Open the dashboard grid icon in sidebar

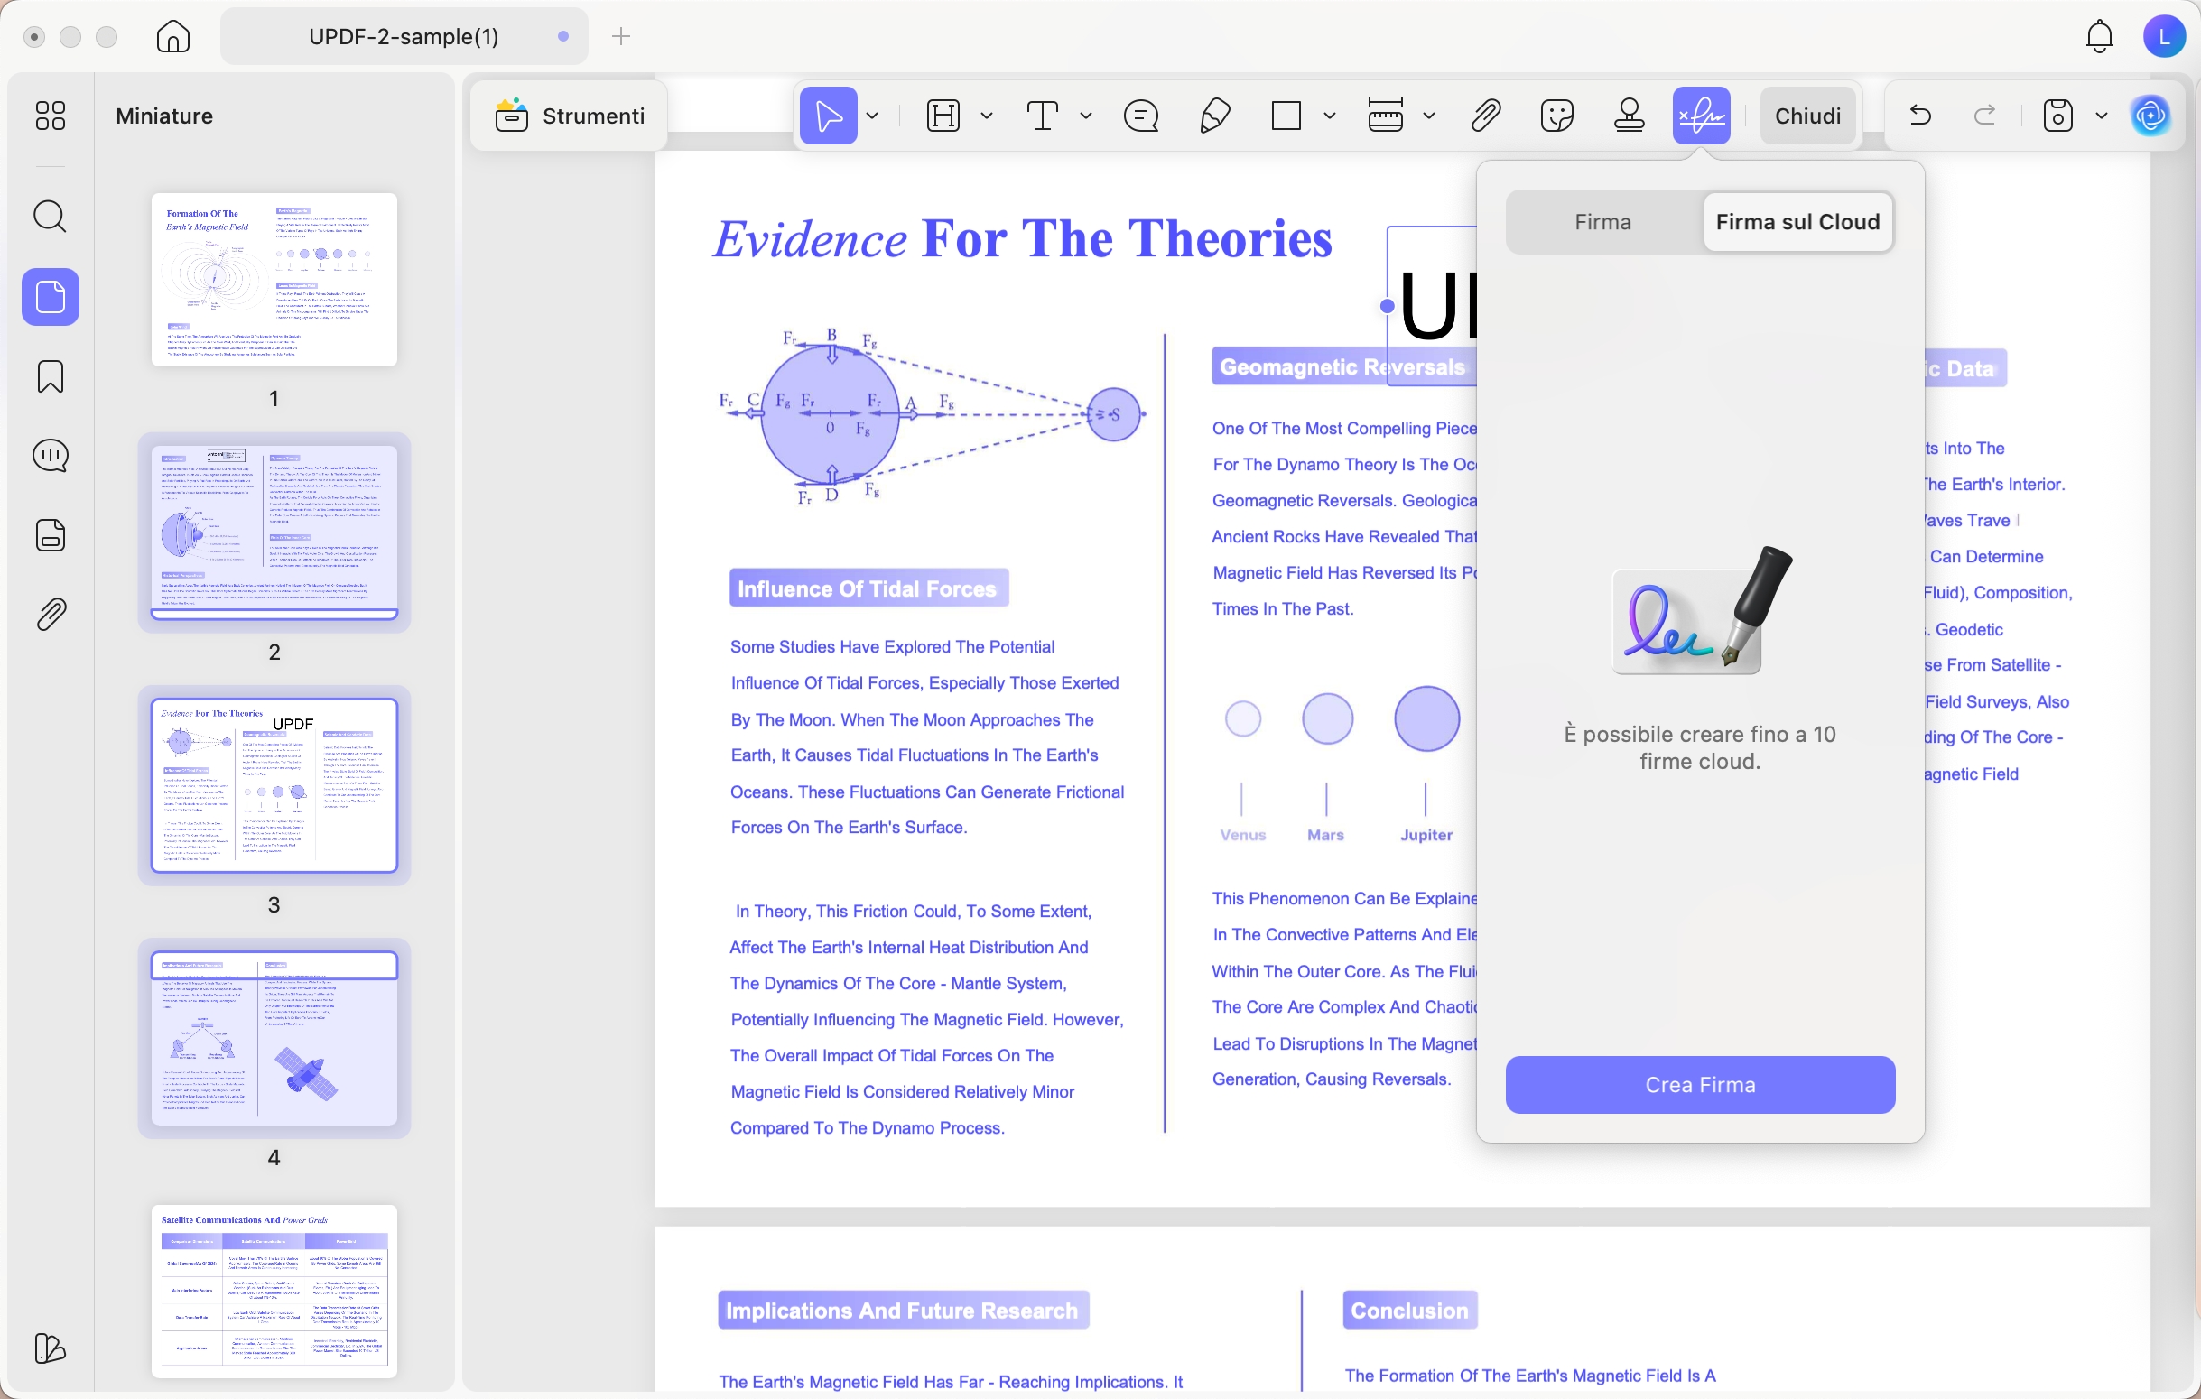51,116
